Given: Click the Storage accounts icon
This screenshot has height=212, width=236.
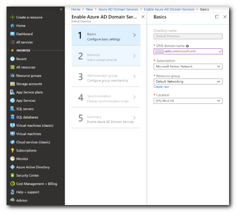Looking at the screenshot, I should pyautogui.click(x=12, y=84).
